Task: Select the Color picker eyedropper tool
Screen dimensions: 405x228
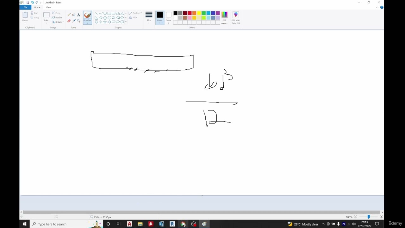Action: tap(74, 21)
